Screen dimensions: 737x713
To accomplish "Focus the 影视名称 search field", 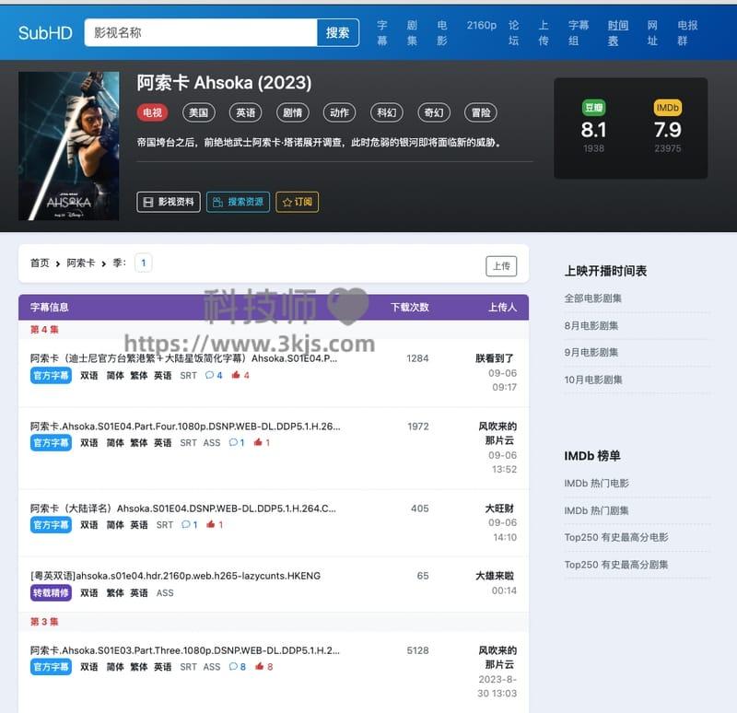I will coord(201,32).
